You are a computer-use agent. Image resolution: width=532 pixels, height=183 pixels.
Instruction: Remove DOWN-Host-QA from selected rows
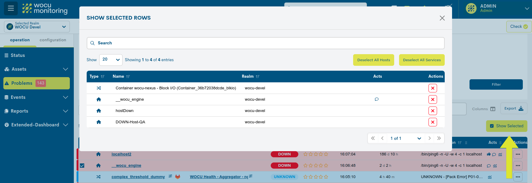click(432, 122)
